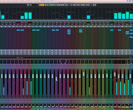133x110 pixels.
Task: Click the volume fader of the SFX1 channel
Action: coord(33,76)
